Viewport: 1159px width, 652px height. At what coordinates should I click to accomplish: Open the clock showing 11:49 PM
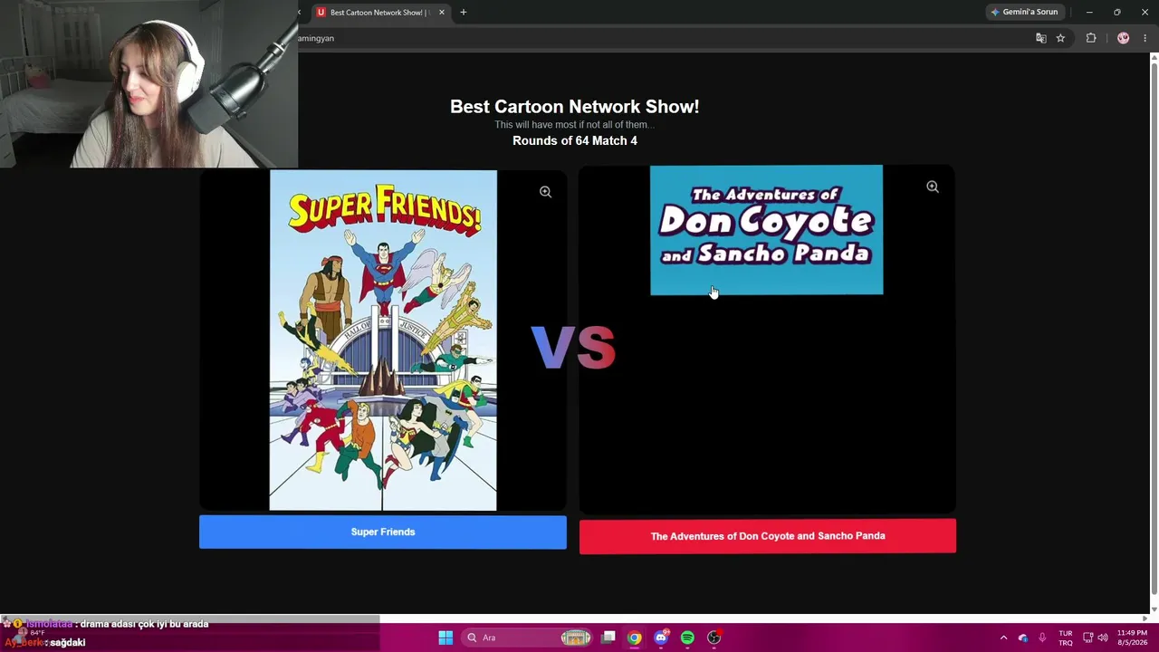coord(1132,638)
